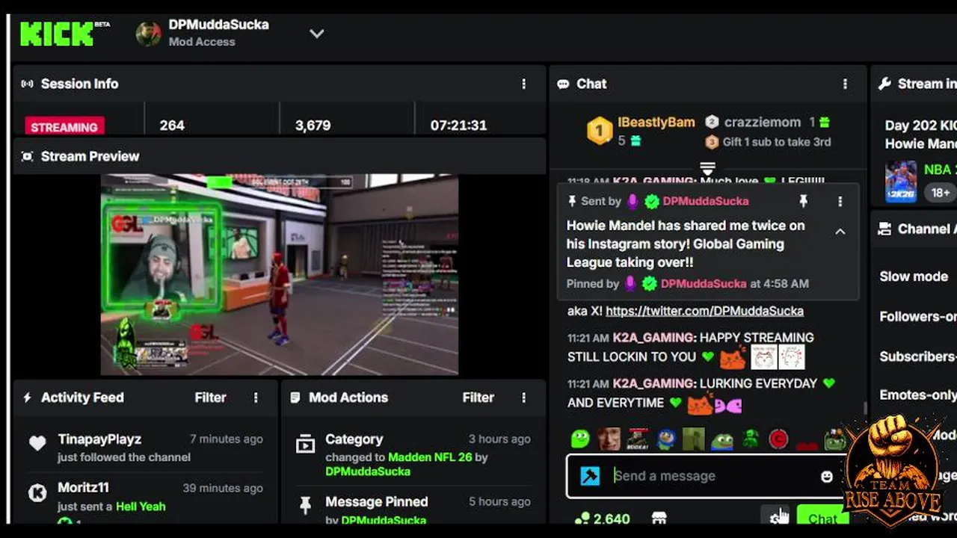This screenshot has width=957, height=538.
Task: Click the NBA 2K26 game cover thumbnail
Action: pyautogui.click(x=901, y=182)
